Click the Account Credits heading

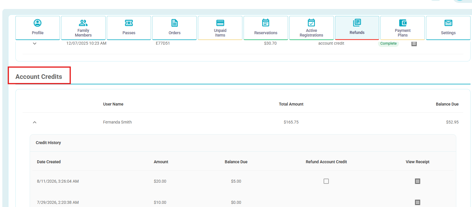(39, 77)
